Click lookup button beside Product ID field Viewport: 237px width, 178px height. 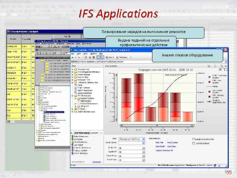[144, 148]
